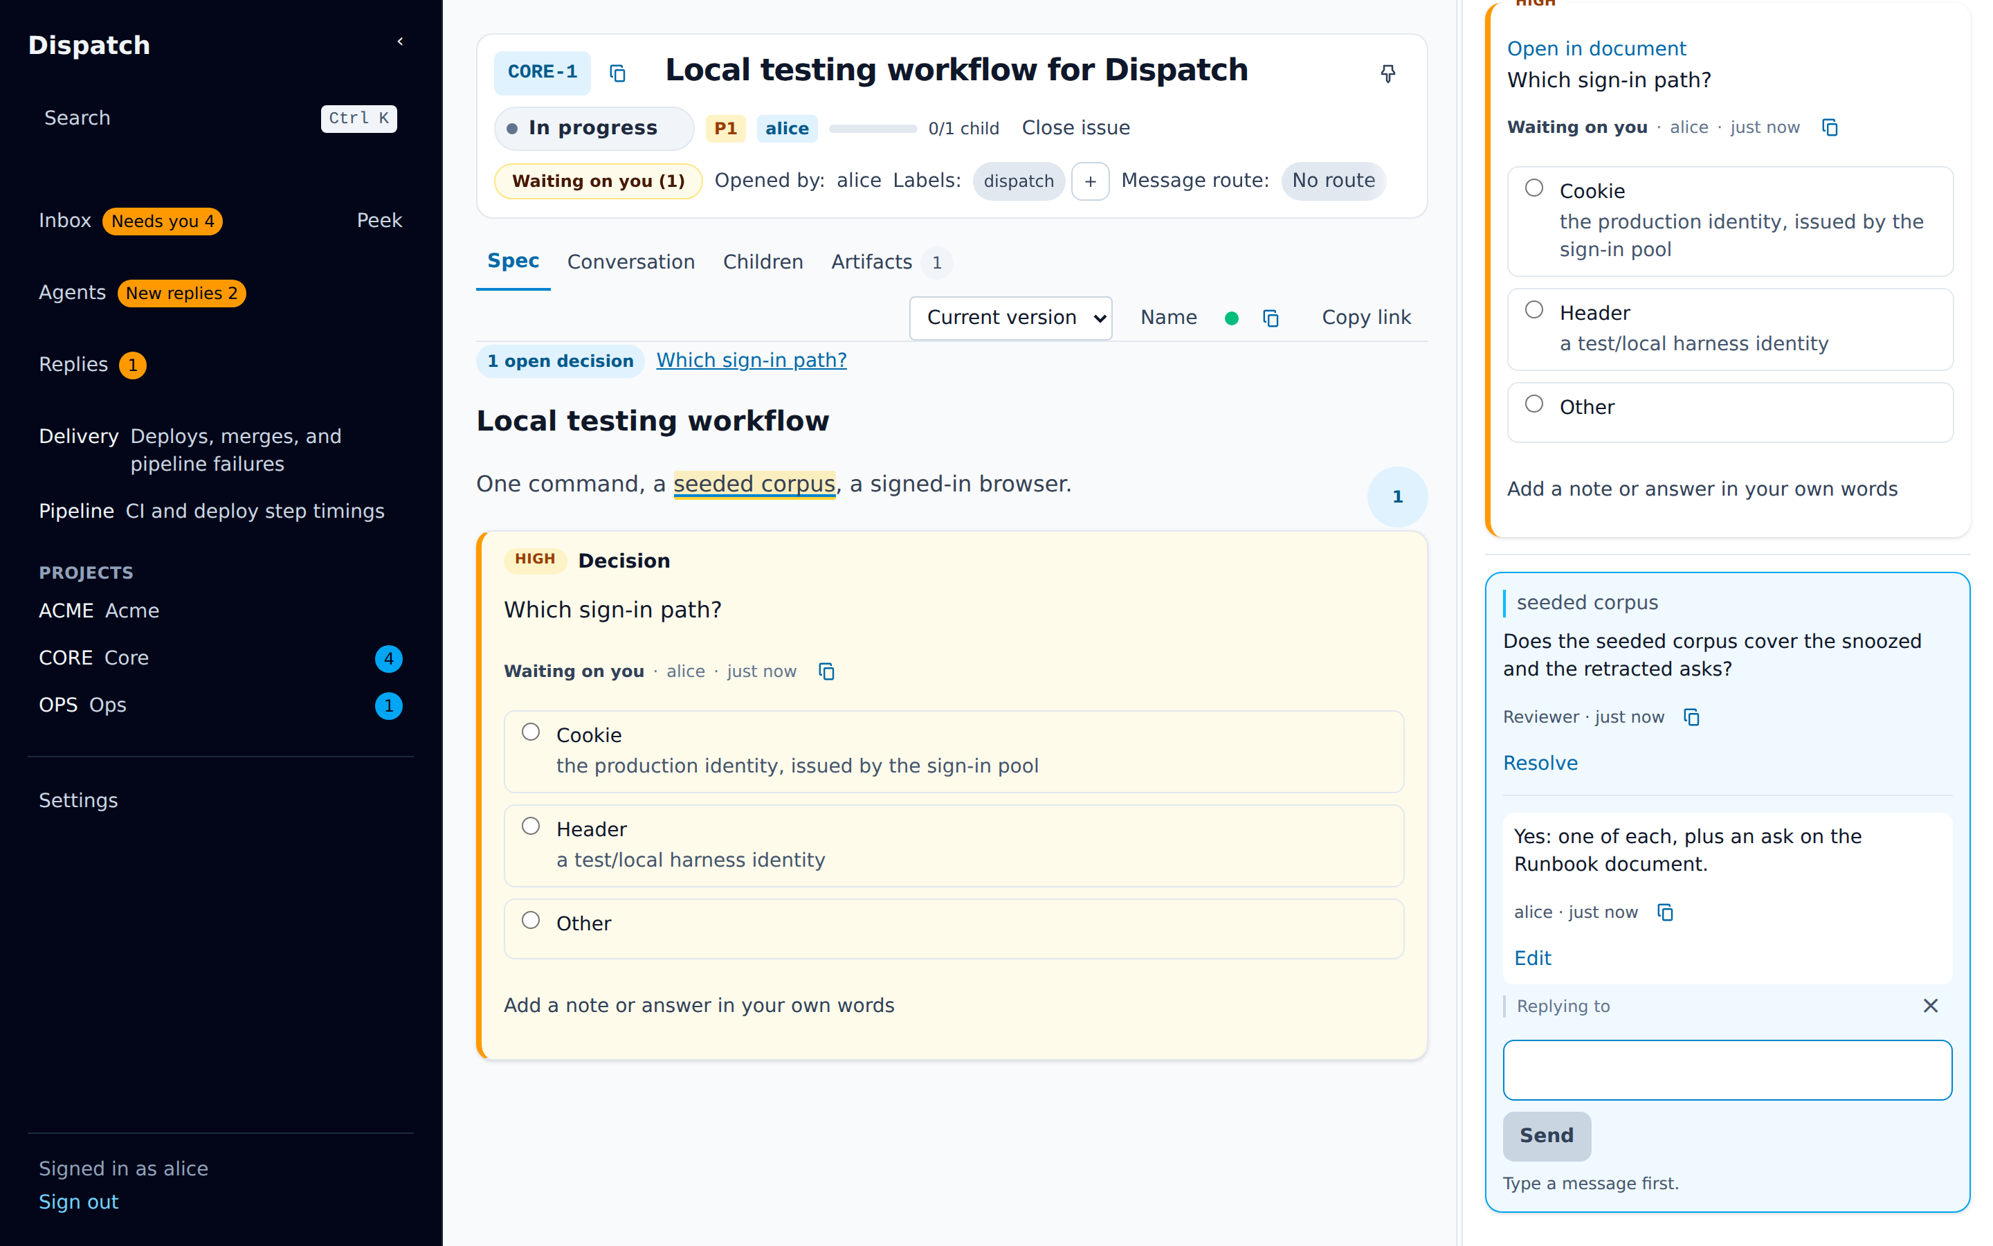Add a label with the plus button

click(1091, 181)
